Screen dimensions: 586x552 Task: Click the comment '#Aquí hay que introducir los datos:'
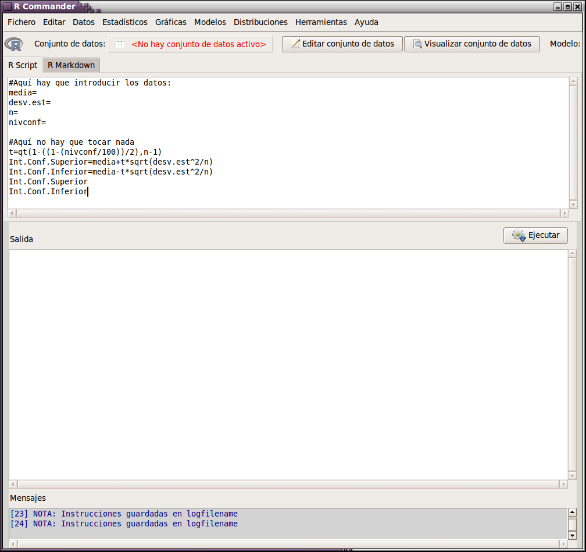pos(90,83)
